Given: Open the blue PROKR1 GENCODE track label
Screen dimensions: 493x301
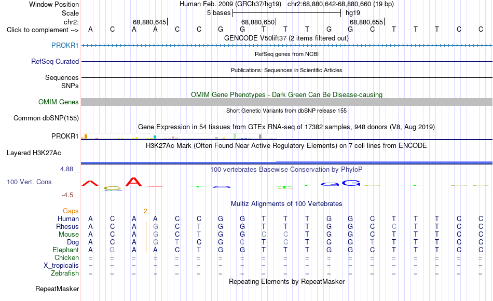Looking at the screenshot, I should click(65, 45).
